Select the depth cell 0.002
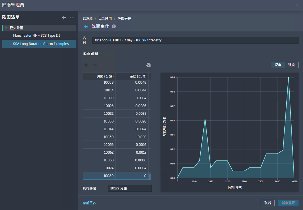This screenshot has width=303, height=210. click(x=132, y=137)
